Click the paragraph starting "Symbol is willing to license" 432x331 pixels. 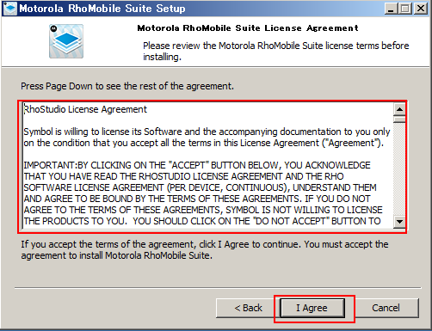coord(207,138)
